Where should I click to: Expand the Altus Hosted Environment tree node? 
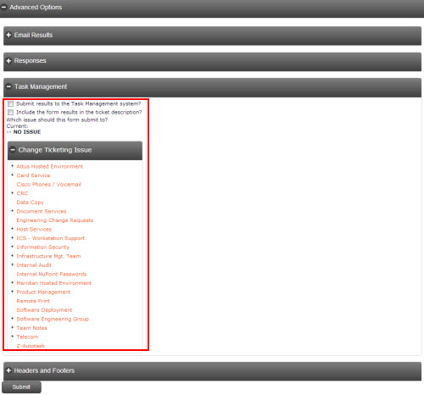(x=12, y=166)
